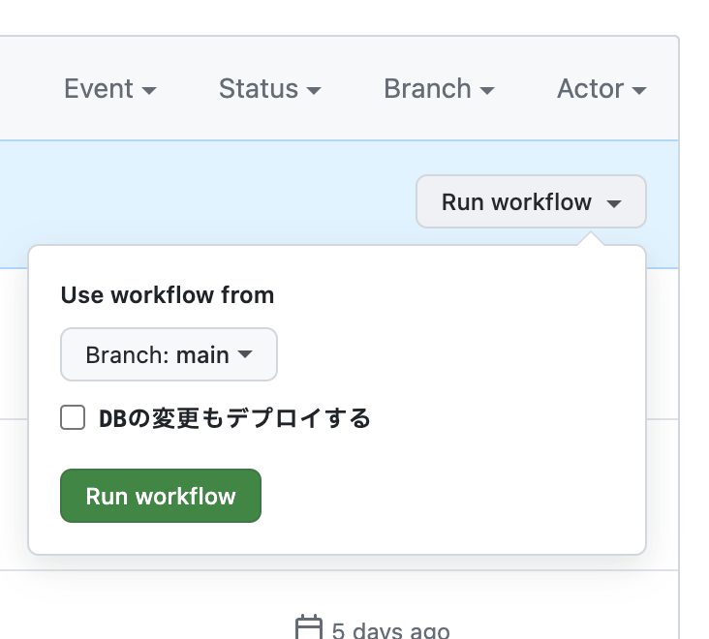The width and height of the screenshot is (709, 639).
Task: Open the Status filter dropdown
Action: point(270,88)
